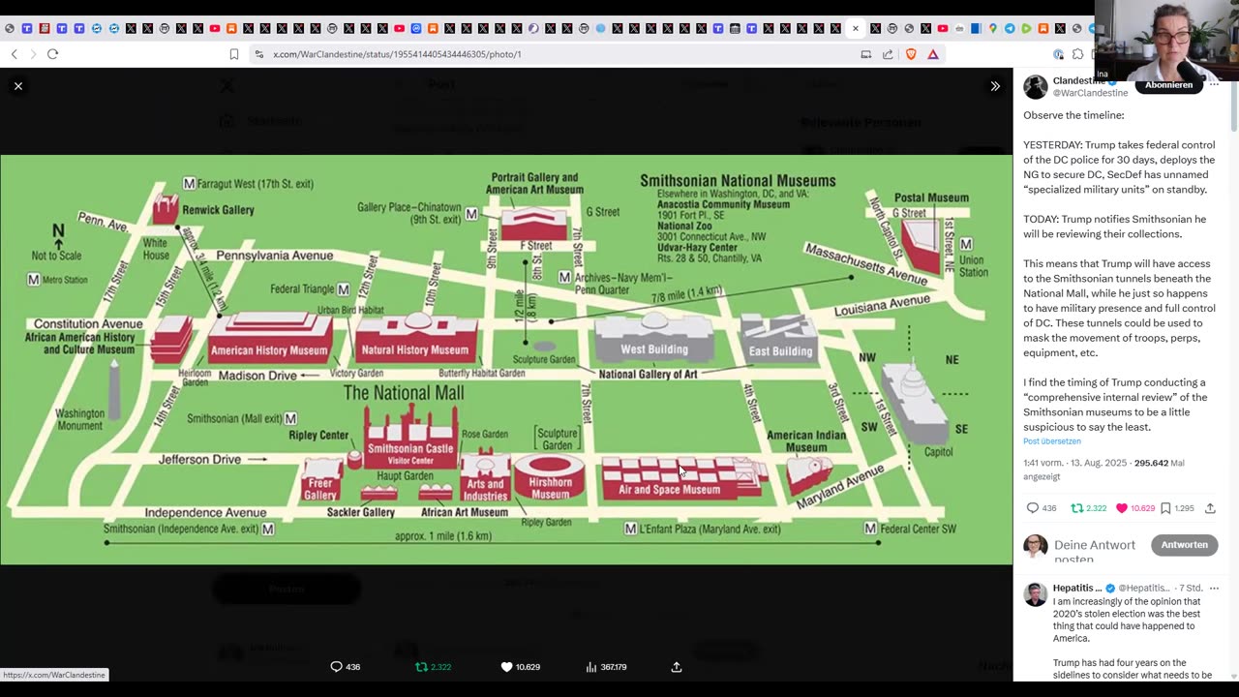Click the Abonnieren subscribe button
The width and height of the screenshot is (1239, 697).
click(x=1168, y=85)
